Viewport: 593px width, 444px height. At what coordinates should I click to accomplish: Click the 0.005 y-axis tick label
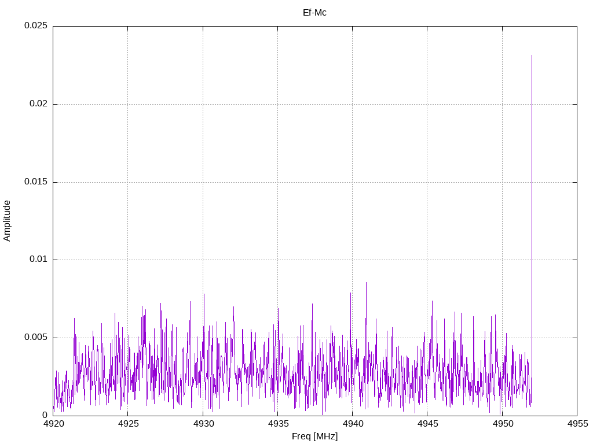pos(35,338)
